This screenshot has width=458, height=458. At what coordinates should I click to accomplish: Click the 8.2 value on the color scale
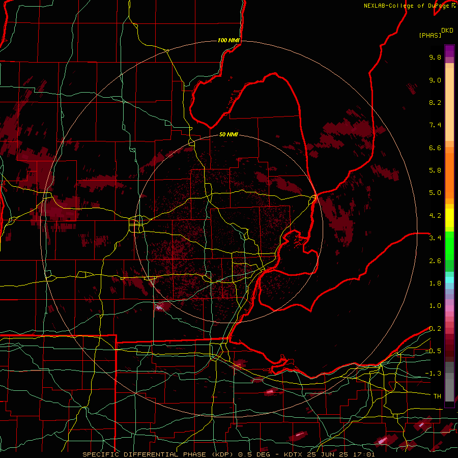point(435,102)
